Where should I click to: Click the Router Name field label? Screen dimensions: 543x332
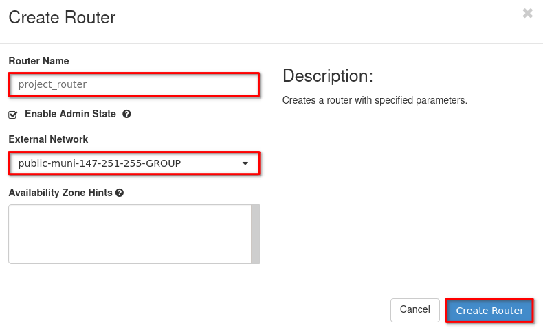[38, 61]
